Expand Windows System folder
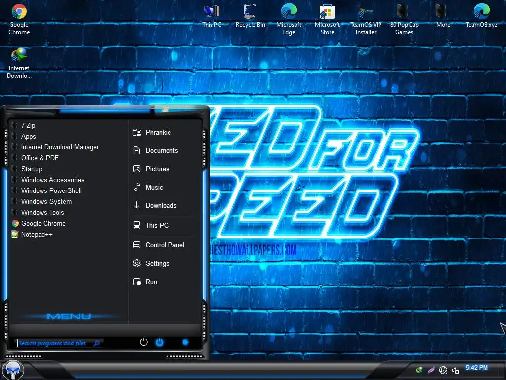The image size is (506, 380). click(x=68, y=202)
